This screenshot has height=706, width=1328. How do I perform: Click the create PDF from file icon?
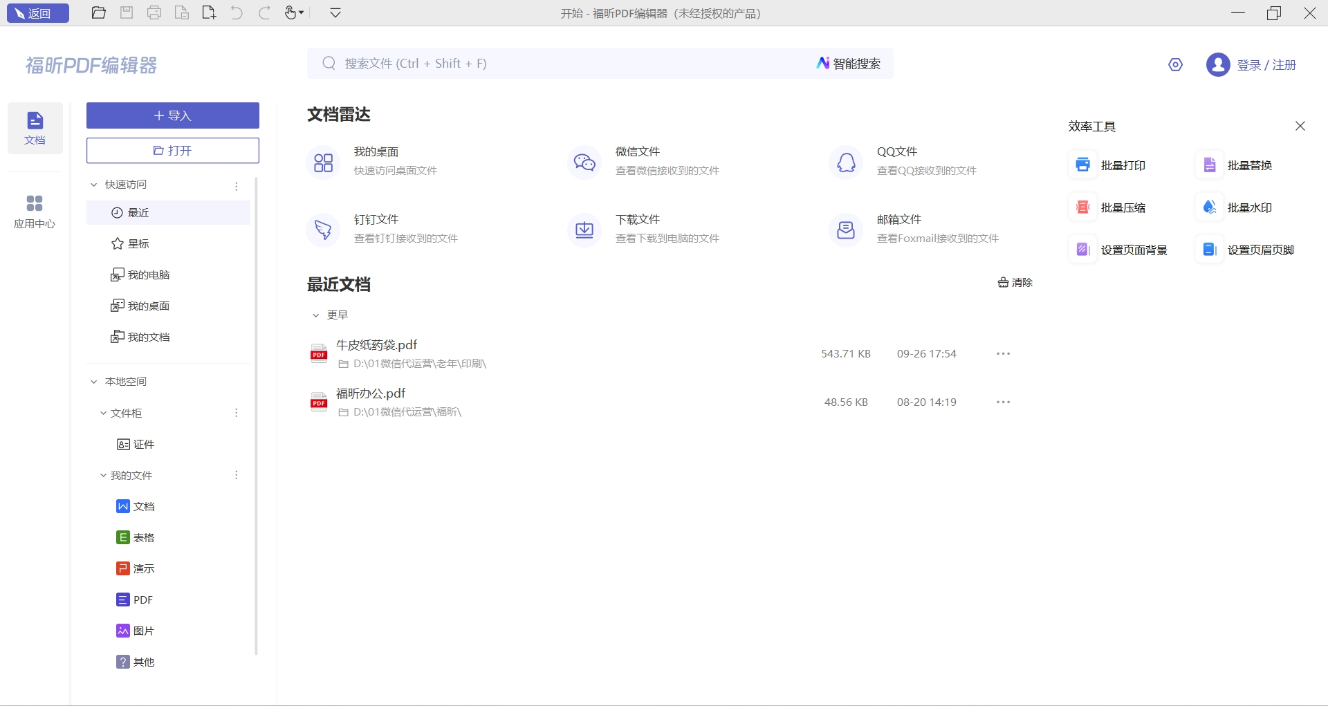tap(182, 13)
